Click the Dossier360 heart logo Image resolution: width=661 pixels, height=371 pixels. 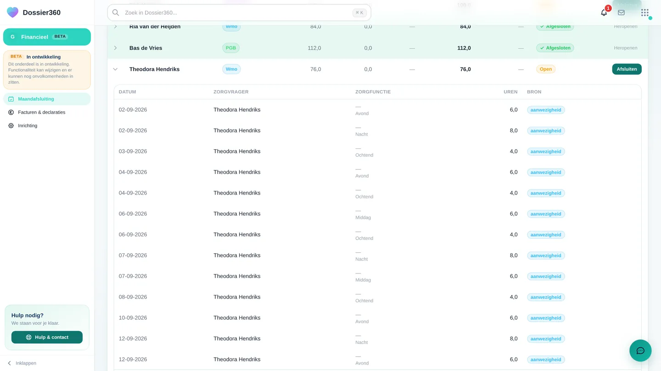(x=13, y=12)
